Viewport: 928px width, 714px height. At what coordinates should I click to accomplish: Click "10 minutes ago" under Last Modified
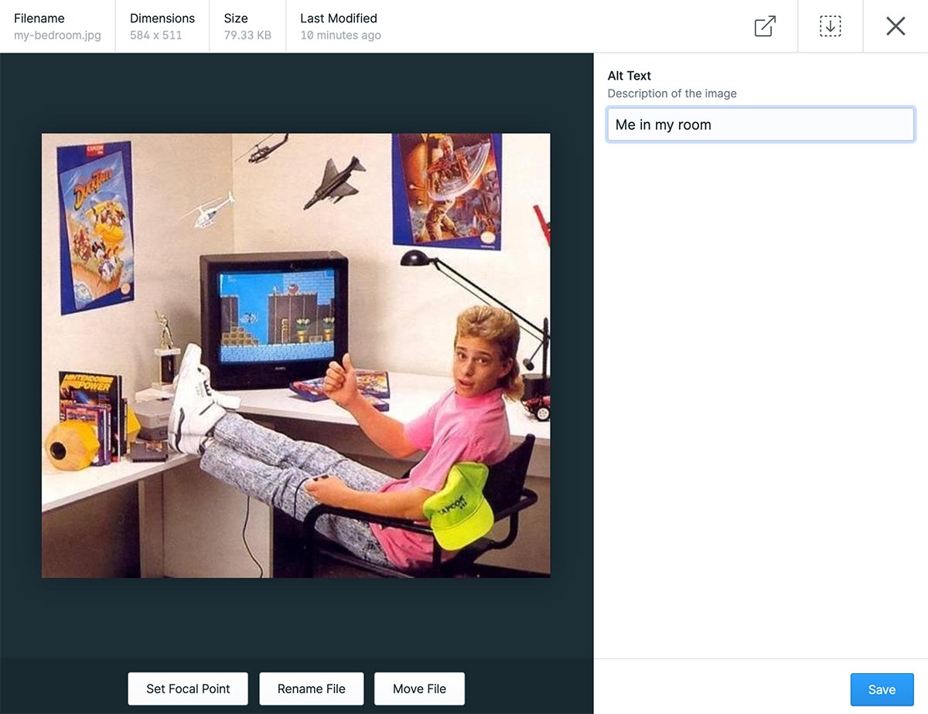click(339, 35)
